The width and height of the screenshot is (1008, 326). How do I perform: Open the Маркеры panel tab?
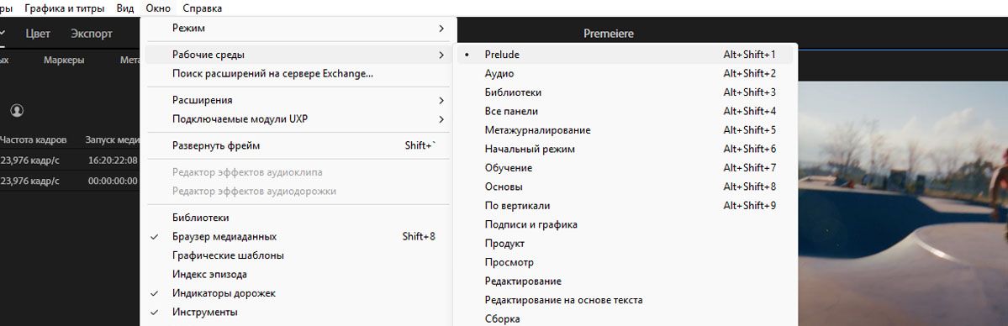64,60
